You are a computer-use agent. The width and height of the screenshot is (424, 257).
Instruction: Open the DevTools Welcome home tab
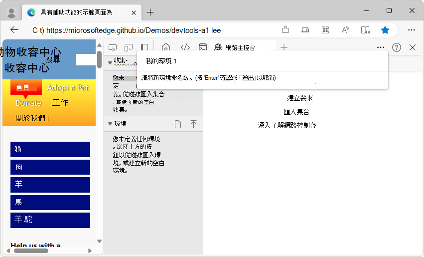[x=166, y=47]
